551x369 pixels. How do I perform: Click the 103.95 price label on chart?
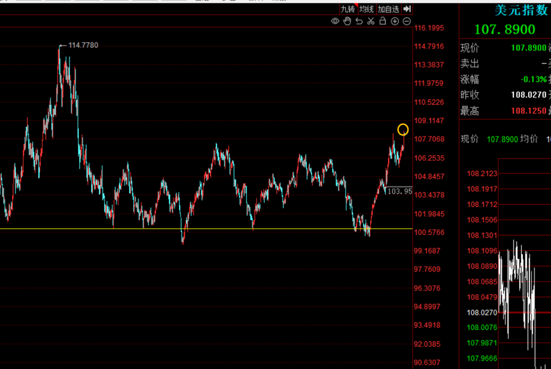tap(399, 191)
